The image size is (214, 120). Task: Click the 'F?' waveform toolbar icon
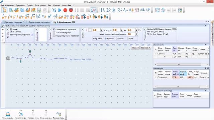[16, 17]
